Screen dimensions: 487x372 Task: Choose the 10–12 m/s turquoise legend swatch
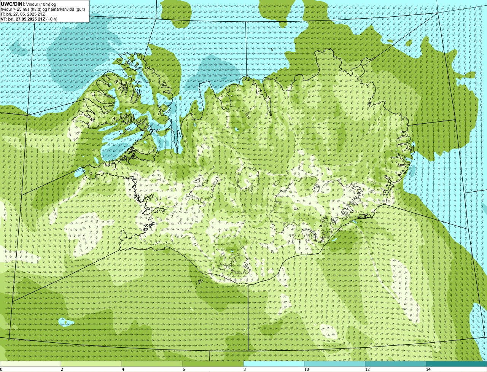335,364
